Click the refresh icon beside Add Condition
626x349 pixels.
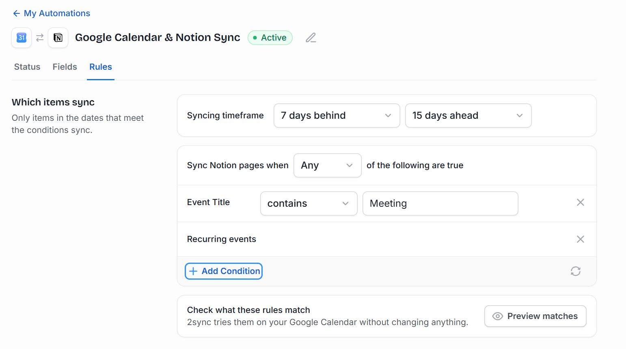click(576, 271)
